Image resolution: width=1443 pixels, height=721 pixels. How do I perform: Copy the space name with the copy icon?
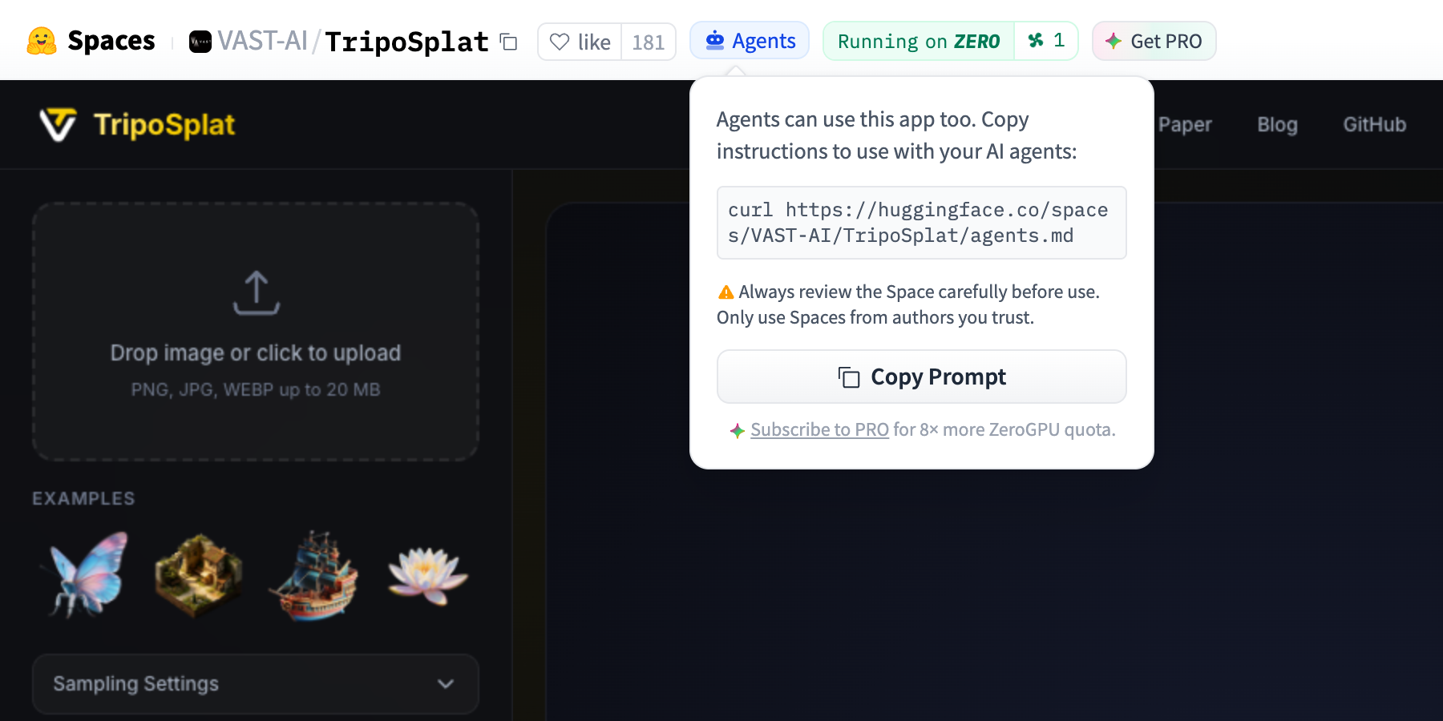508,42
